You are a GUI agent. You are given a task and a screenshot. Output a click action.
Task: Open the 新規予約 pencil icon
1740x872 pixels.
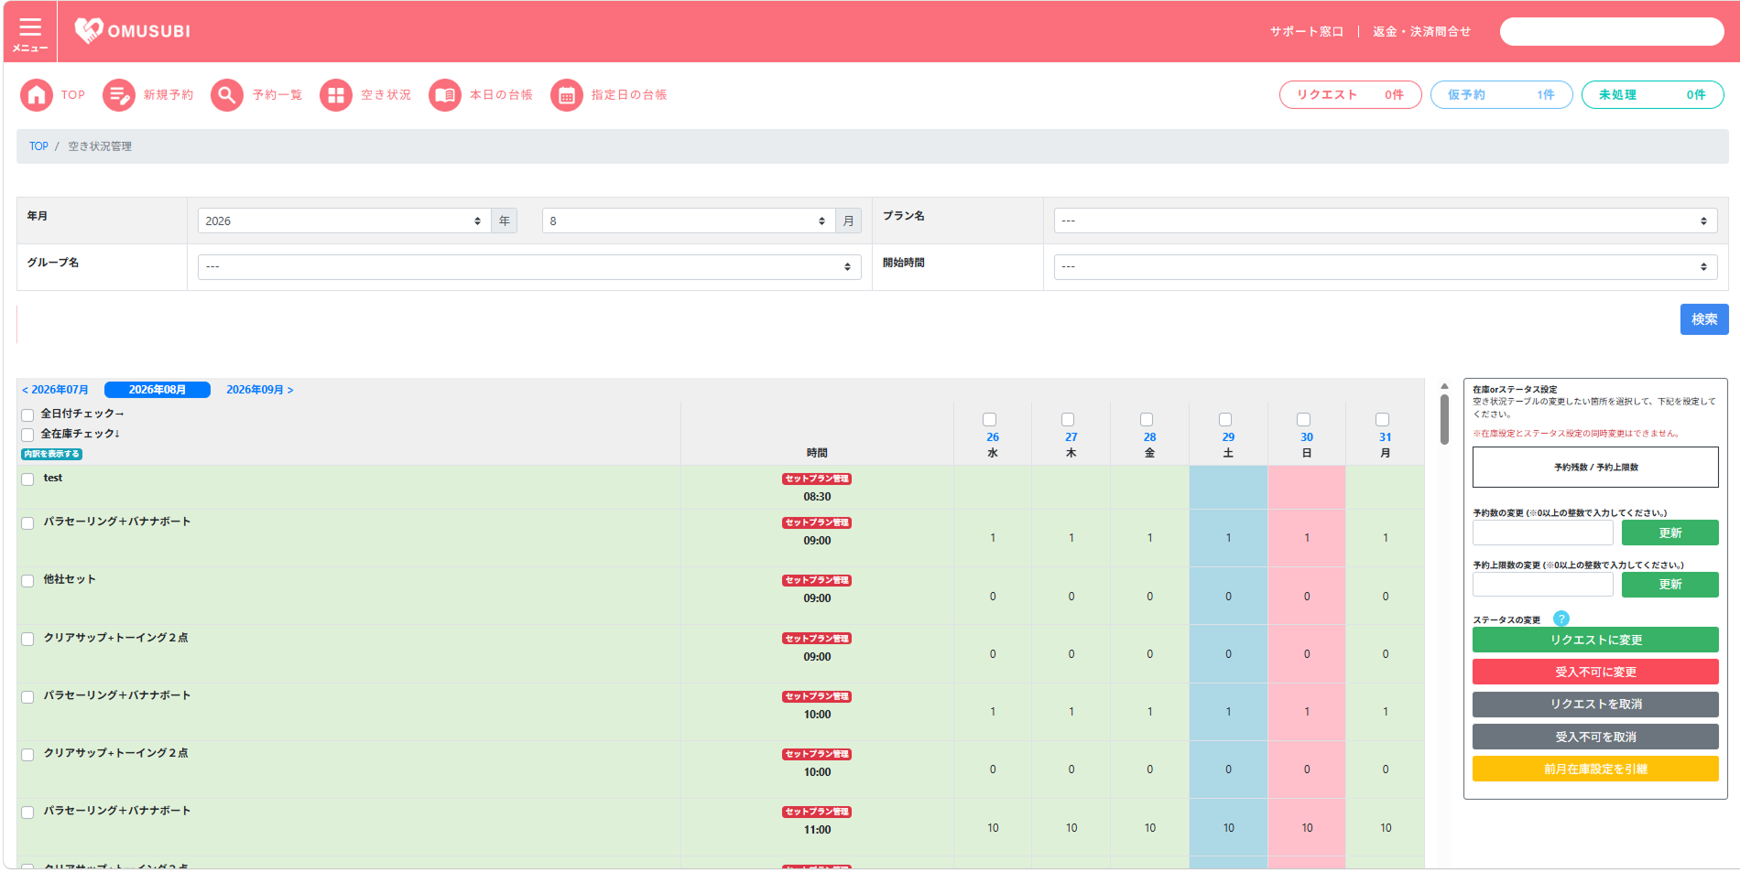pyautogui.click(x=119, y=94)
